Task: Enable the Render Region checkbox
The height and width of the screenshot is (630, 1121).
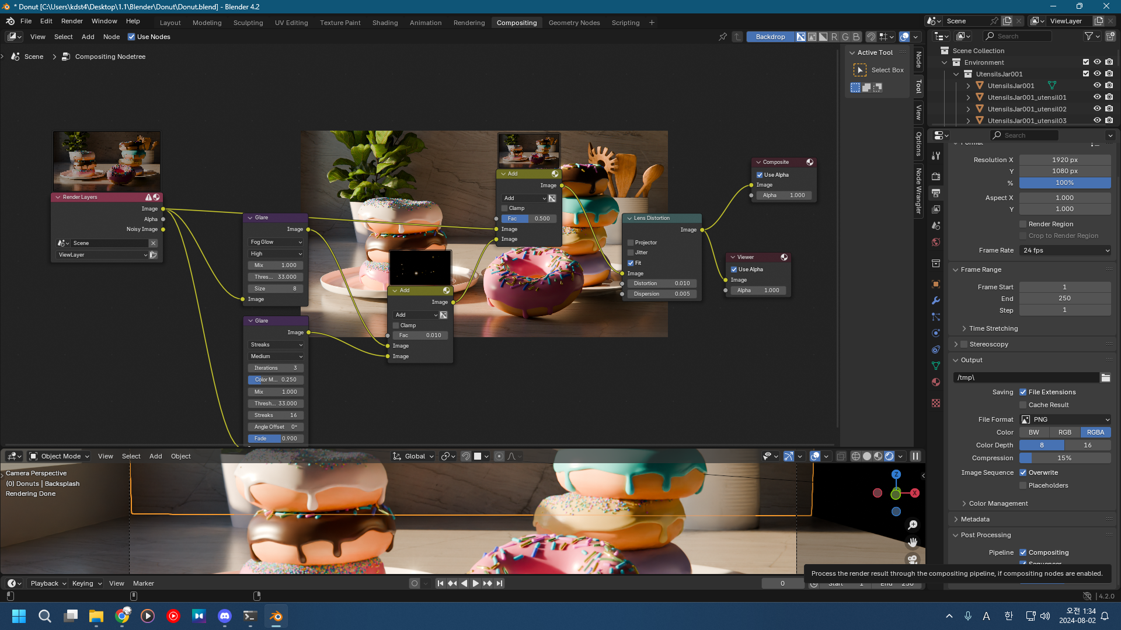Action: (1023, 224)
